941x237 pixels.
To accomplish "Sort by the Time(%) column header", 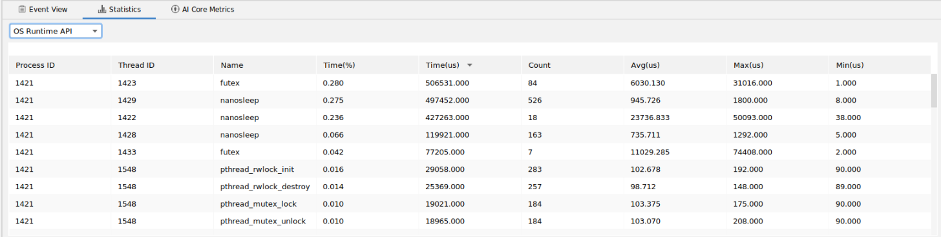I will 367,65.
